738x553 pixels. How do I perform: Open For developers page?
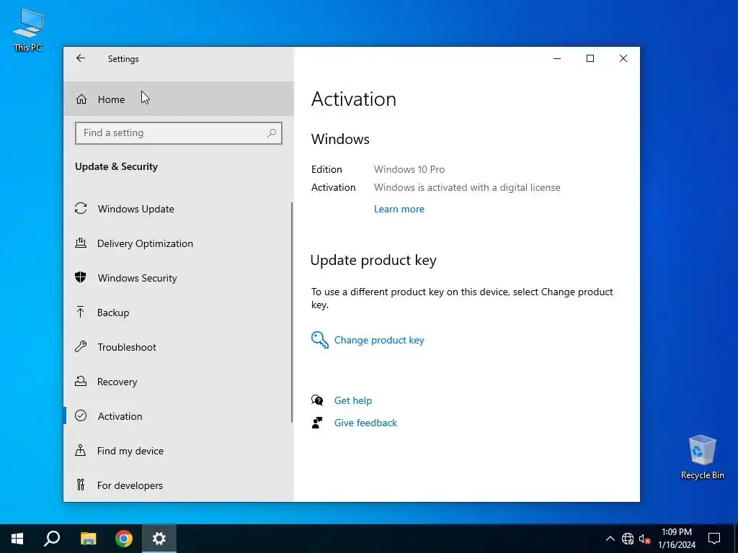click(177, 485)
